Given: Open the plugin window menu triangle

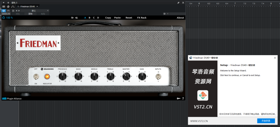Looking at the screenshot, I should click(x=3, y=3).
